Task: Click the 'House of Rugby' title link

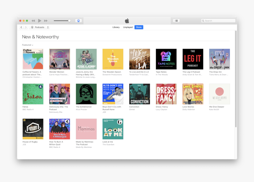Action: [x=30, y=142]
